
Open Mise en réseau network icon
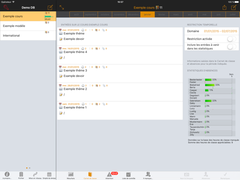click(35, 174)
